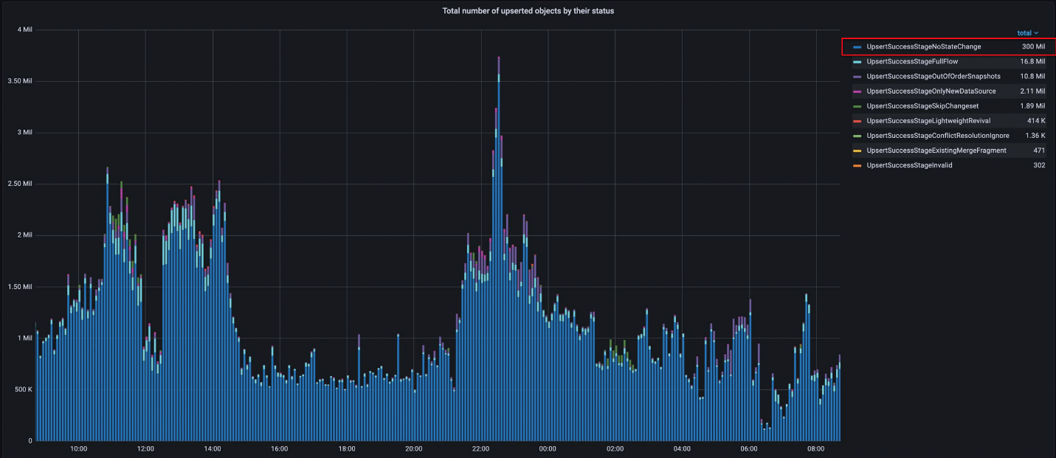Click the '10:00' x-axis time label
1056x458 pixels.
tap(78, 448)
